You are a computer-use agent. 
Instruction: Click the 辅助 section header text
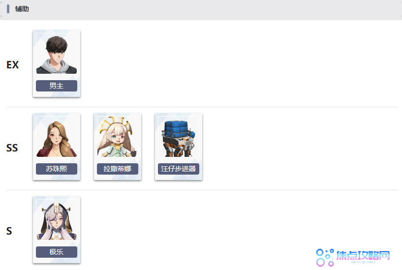[22, 9]
